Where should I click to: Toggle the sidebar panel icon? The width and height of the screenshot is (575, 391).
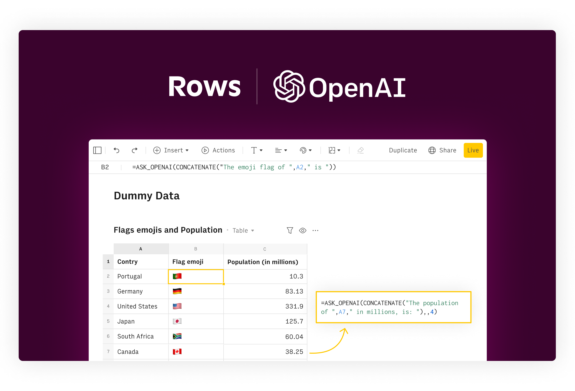point(97,150)
